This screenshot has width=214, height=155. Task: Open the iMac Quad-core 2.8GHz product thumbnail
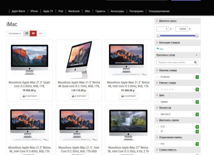click(x=29, y=60)
